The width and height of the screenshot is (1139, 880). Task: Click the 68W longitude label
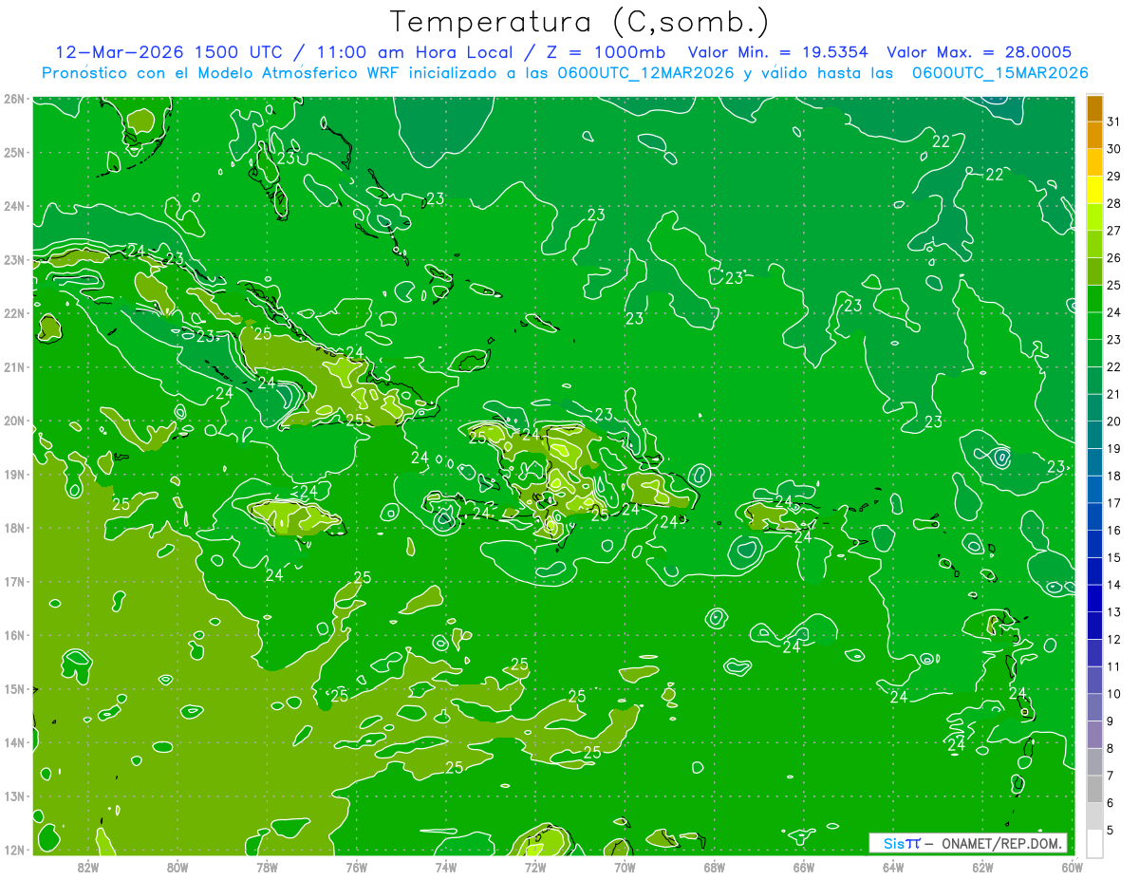[x=714, y=867]
